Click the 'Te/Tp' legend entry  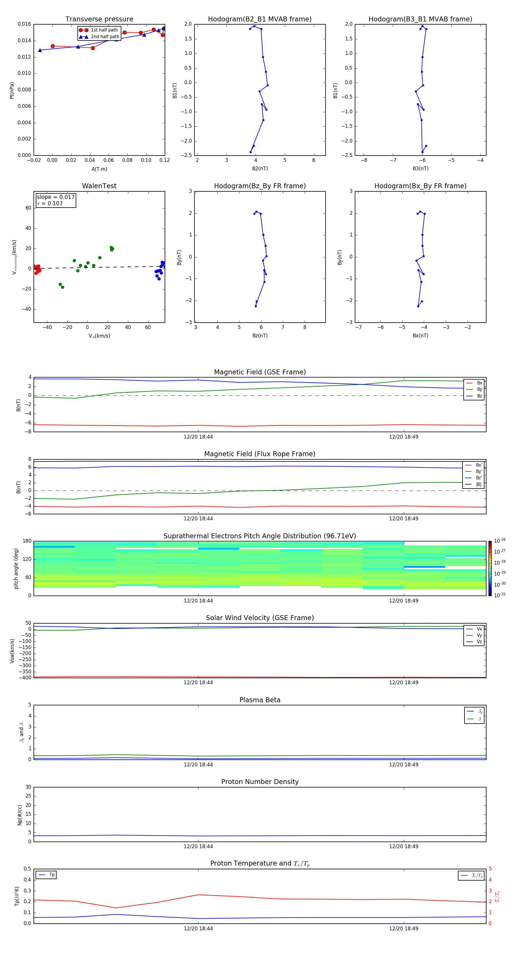(x=471, y=875)
